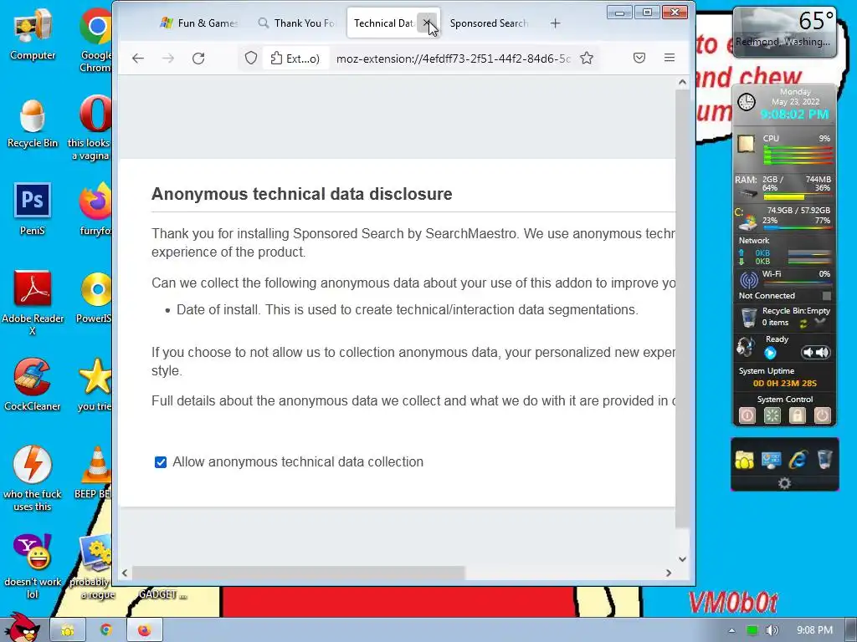857x642 pixels.
Task: Select the Computer desktop icon
Action: [x=33, y=33]
